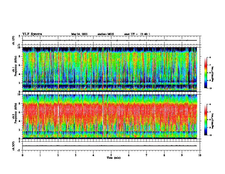Click the ch.1 colorbar "-6" scale label
Viewport: 225px width, 174px height.
210,57
